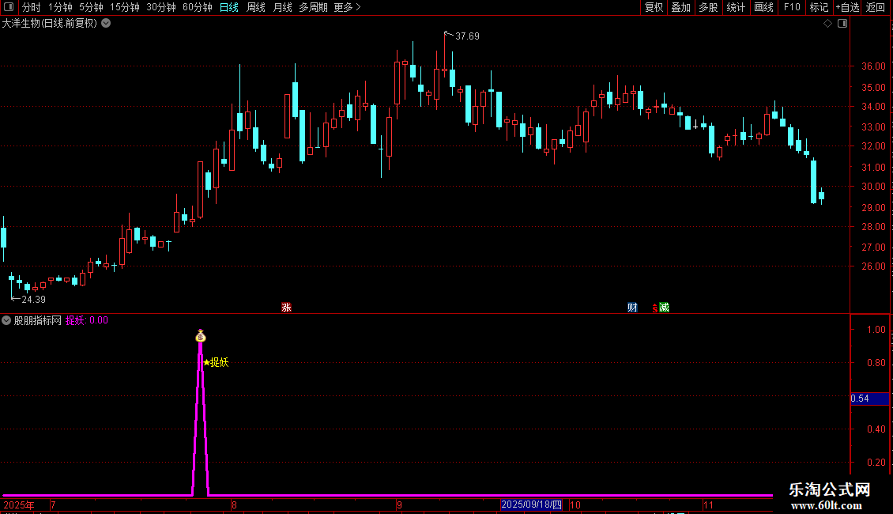Click the 2025/09/18/四 date marker

pyautogui.click(x=531, y=505)
